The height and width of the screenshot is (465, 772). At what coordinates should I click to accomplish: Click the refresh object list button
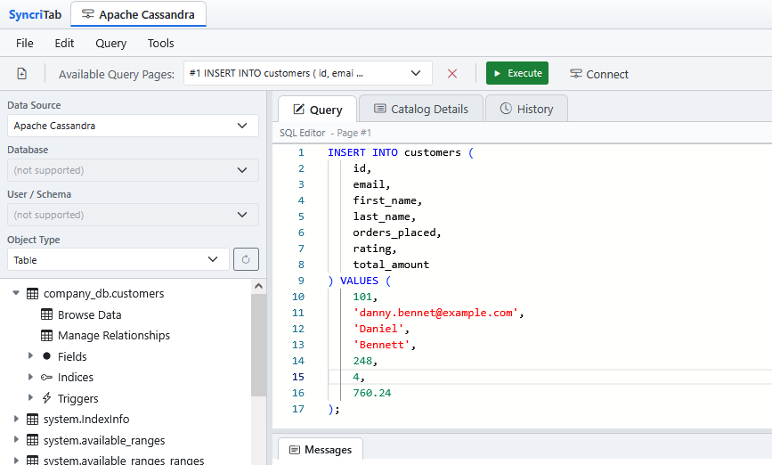[x=246, y=259]
